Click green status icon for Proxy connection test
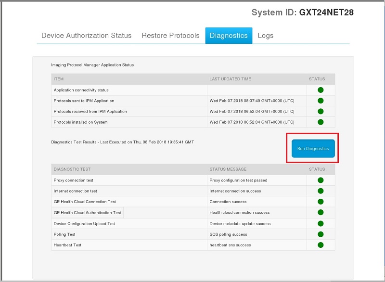This screenshot has width=385, height=282. tap(321, 180)
